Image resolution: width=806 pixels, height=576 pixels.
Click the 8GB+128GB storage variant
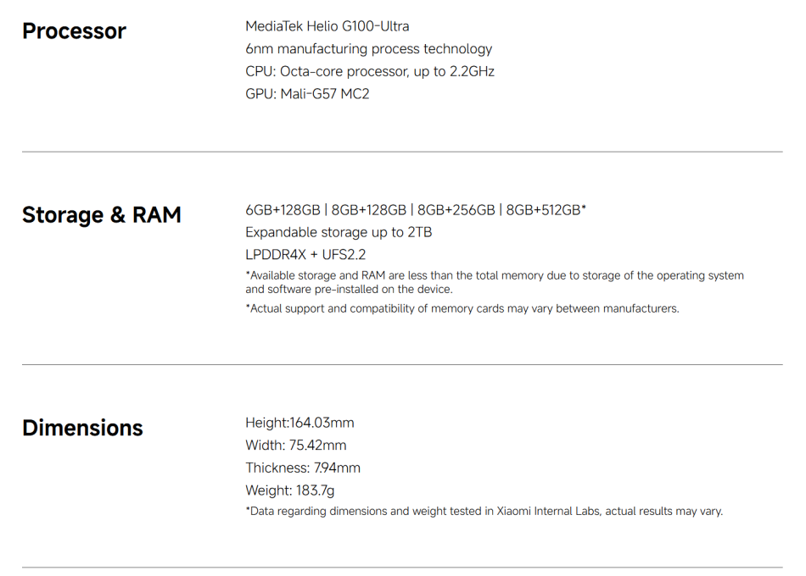[369, 210]
